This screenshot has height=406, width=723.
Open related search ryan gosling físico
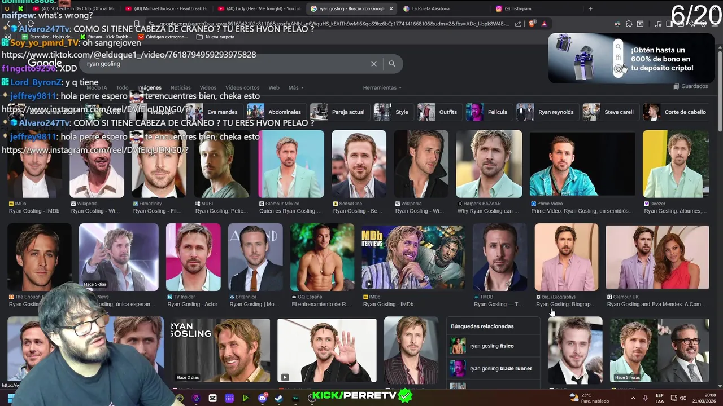coord(493,346)
